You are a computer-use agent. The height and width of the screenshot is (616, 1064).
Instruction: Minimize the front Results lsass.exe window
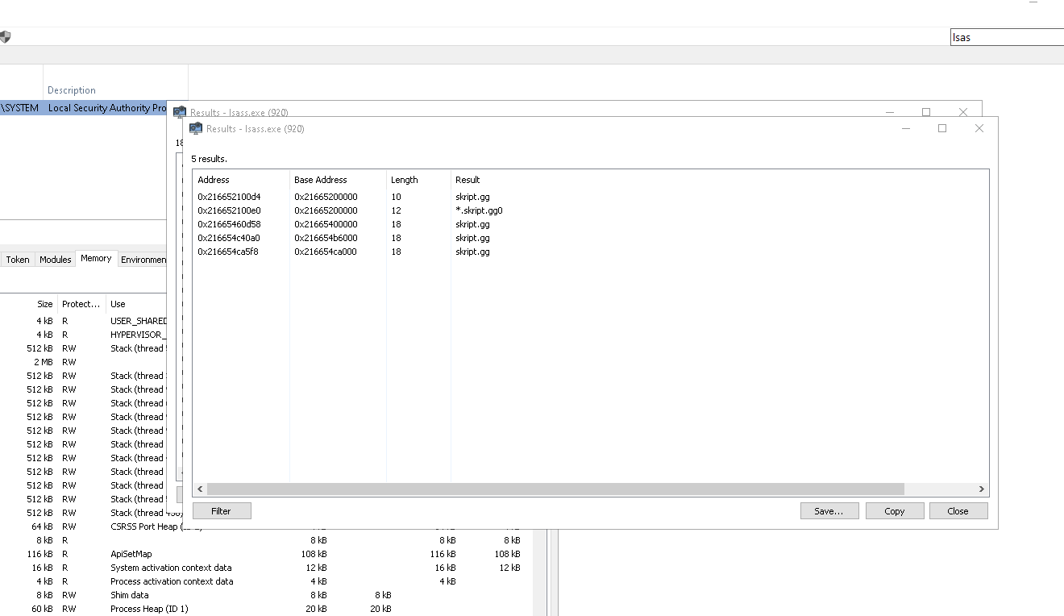(907, 128)
